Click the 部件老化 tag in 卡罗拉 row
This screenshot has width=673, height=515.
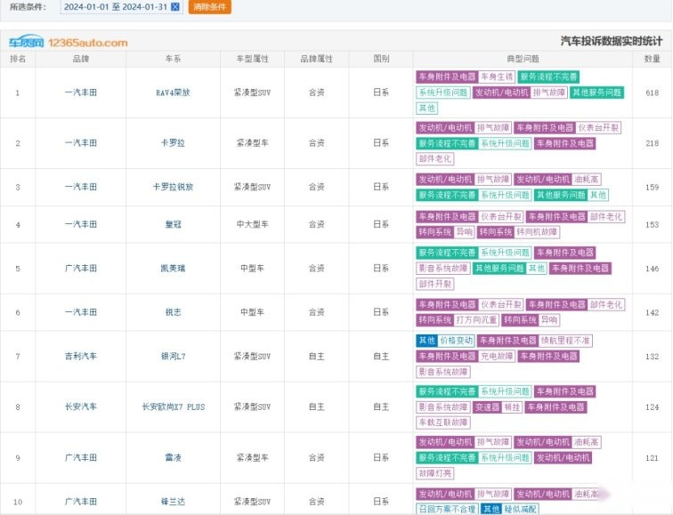(x=435, y=158)
